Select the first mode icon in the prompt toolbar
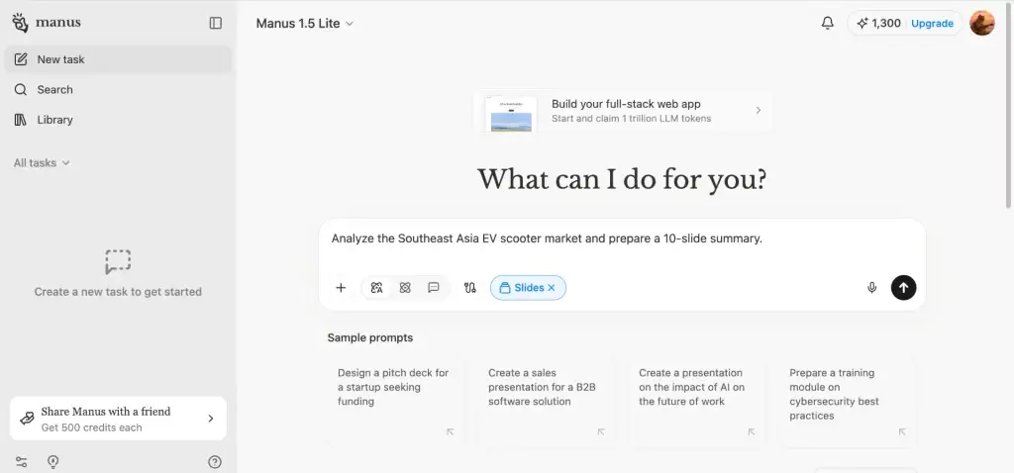This screenshot has width=1014, height=473. click(x=376, y=288)
